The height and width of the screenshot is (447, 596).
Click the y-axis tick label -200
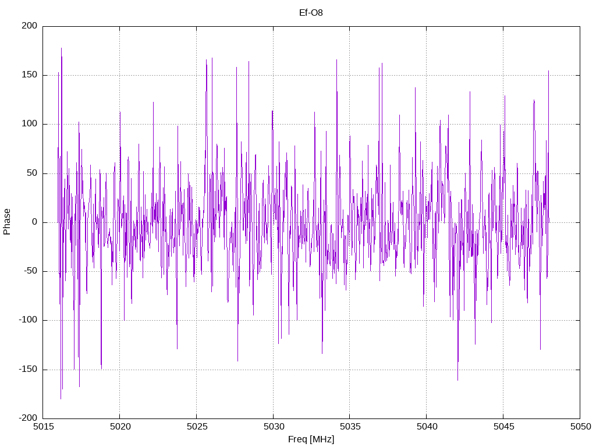point(28,418)
